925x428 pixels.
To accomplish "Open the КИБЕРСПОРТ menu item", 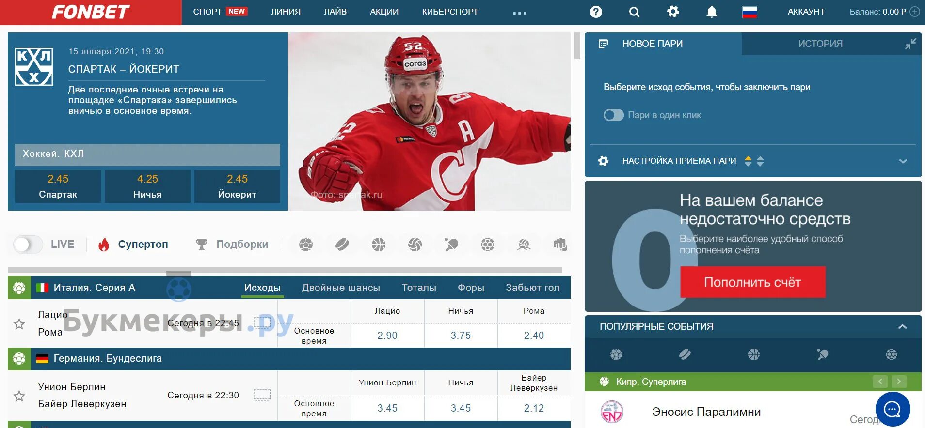I will point(450,12).
